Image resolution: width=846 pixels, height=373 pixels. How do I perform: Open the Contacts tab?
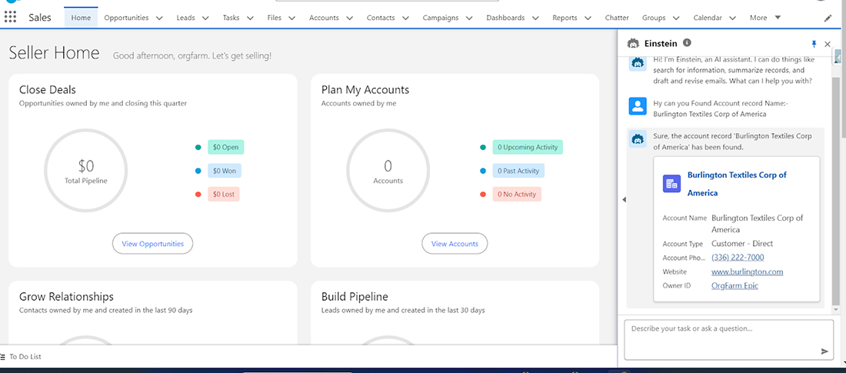(x=381, y=18)
